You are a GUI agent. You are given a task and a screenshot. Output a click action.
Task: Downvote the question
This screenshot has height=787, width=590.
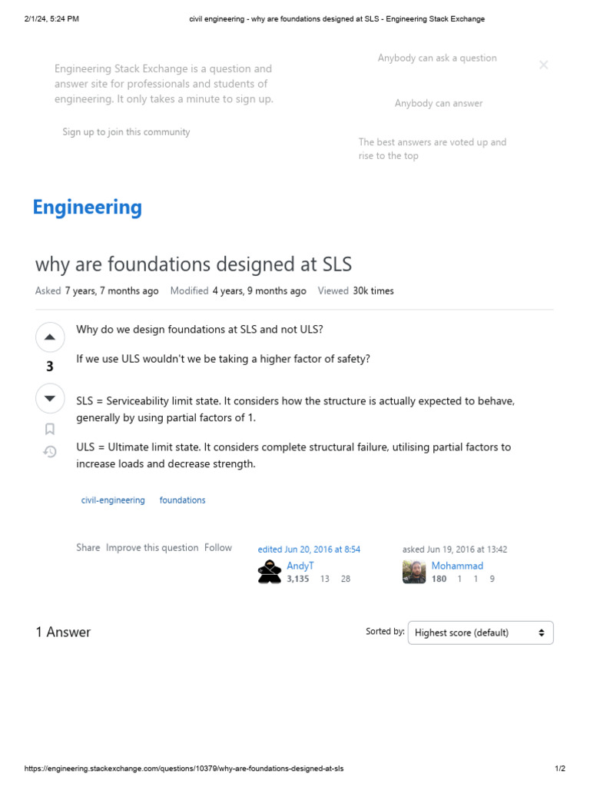(50, 398)
